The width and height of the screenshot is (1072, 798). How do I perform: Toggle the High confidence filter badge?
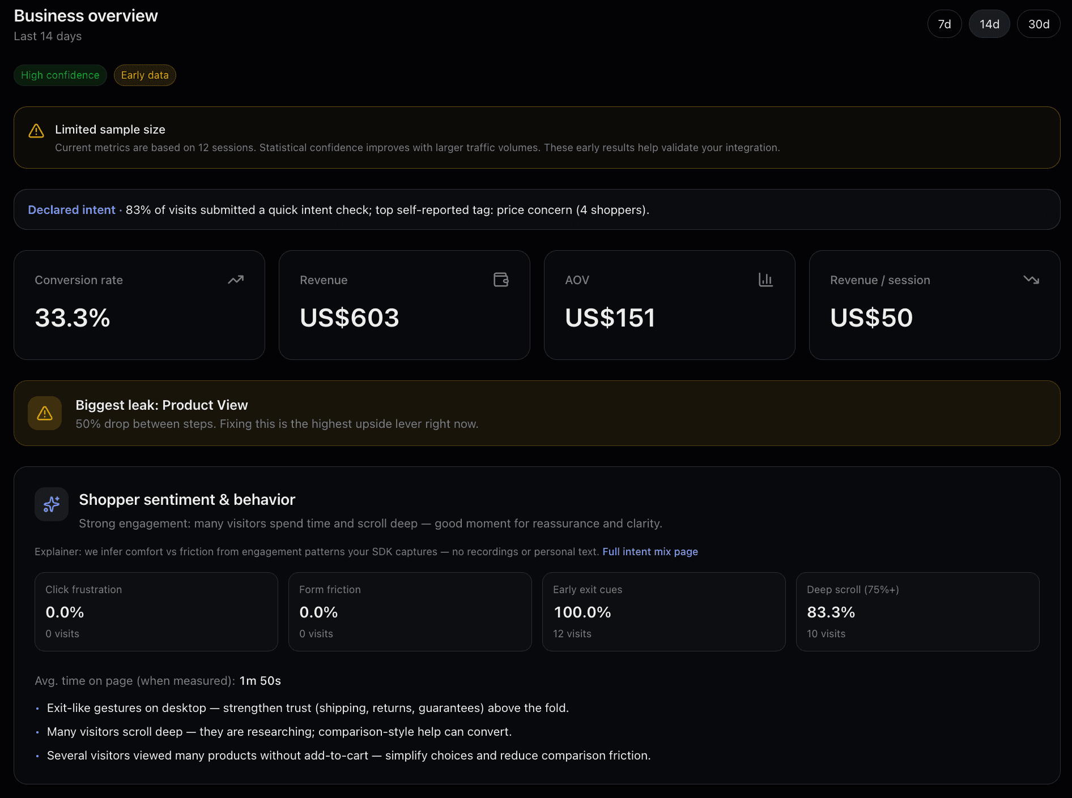(60, 75)
